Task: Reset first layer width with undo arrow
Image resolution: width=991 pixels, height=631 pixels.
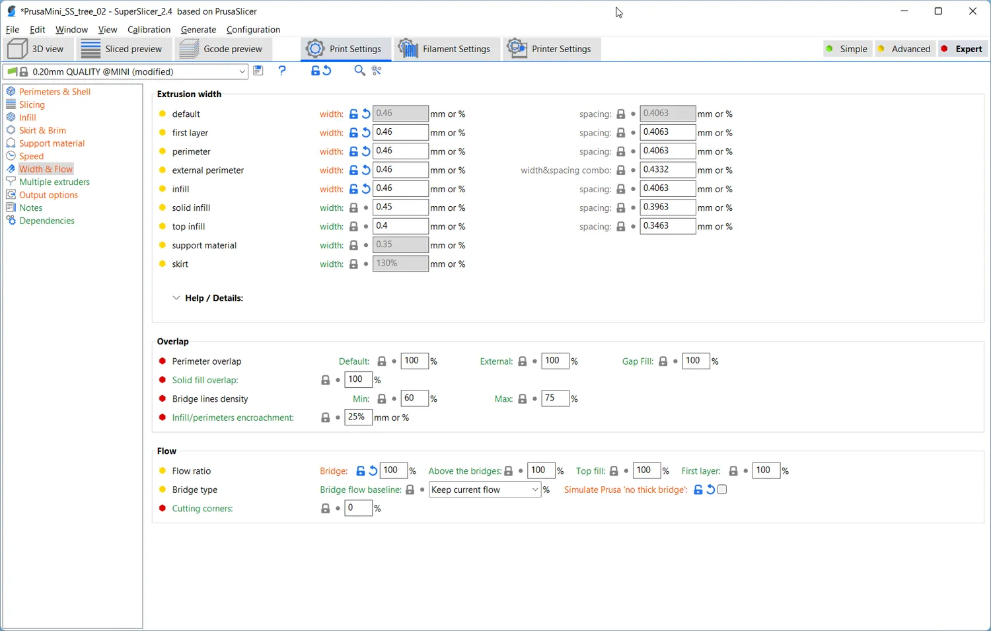Action: pos(366,133)
